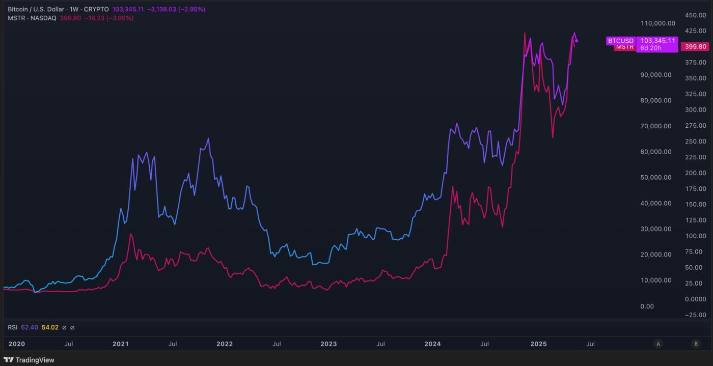The height and width of the screenshot is (366, 713).
Task: Click the yellow RSI value 54.02
Action: [50, 327]
